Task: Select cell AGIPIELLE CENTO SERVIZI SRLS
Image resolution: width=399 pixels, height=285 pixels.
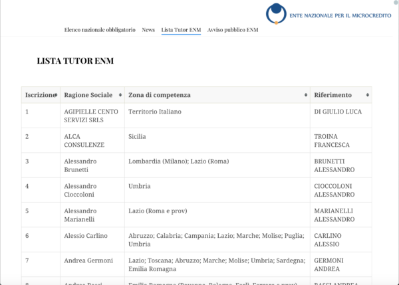Action: pyautogui.click(x=92, y=116)
